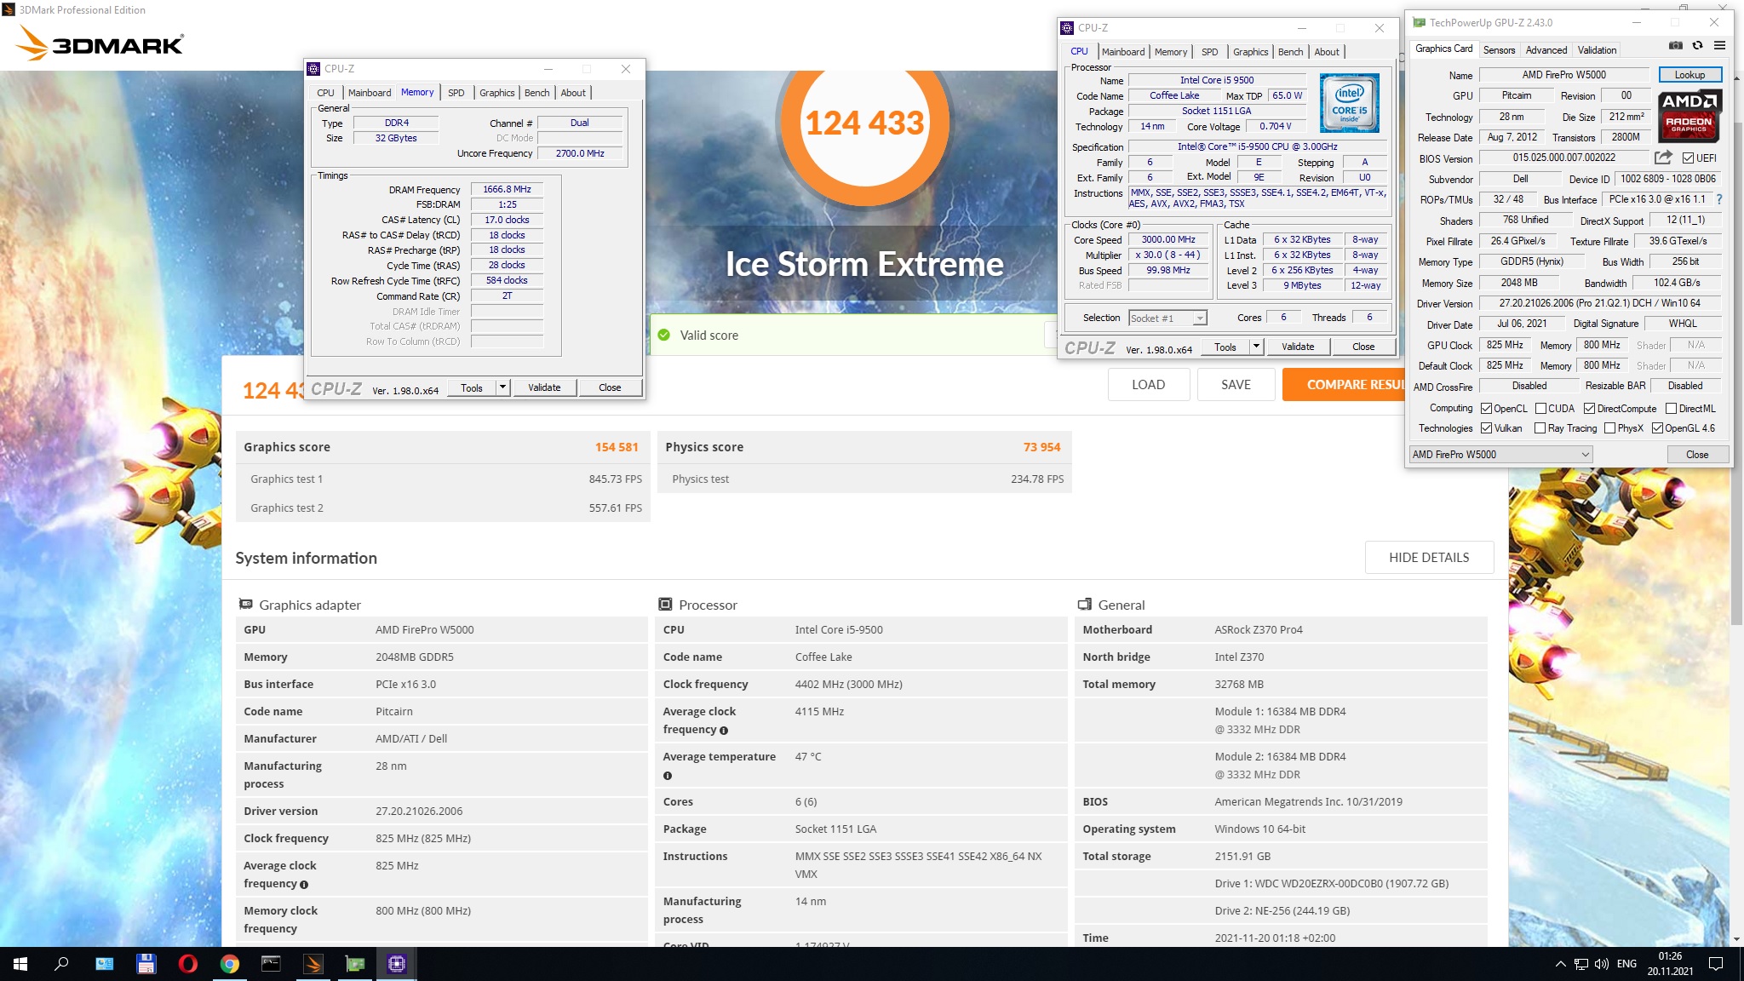Toggle the Ray Tracing checkbox
1744x981 pixels.
1540,428
